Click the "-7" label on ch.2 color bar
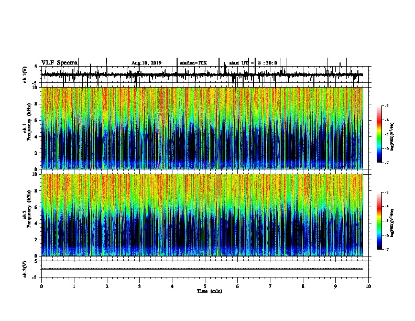 point(386,250)
